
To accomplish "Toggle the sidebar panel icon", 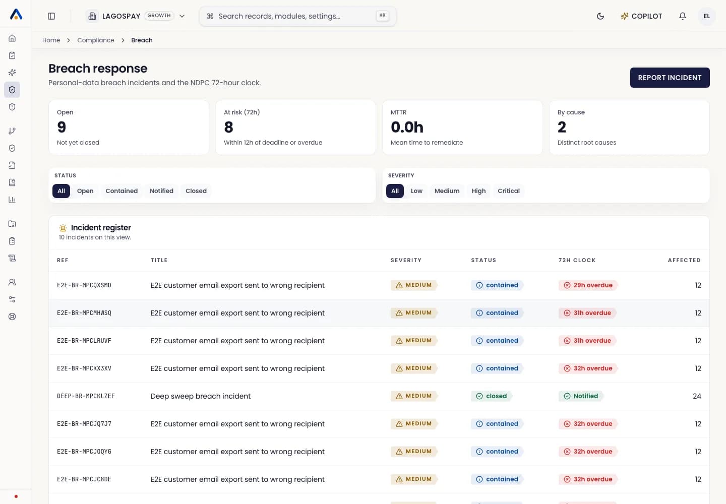I will (x=51, y=16).
